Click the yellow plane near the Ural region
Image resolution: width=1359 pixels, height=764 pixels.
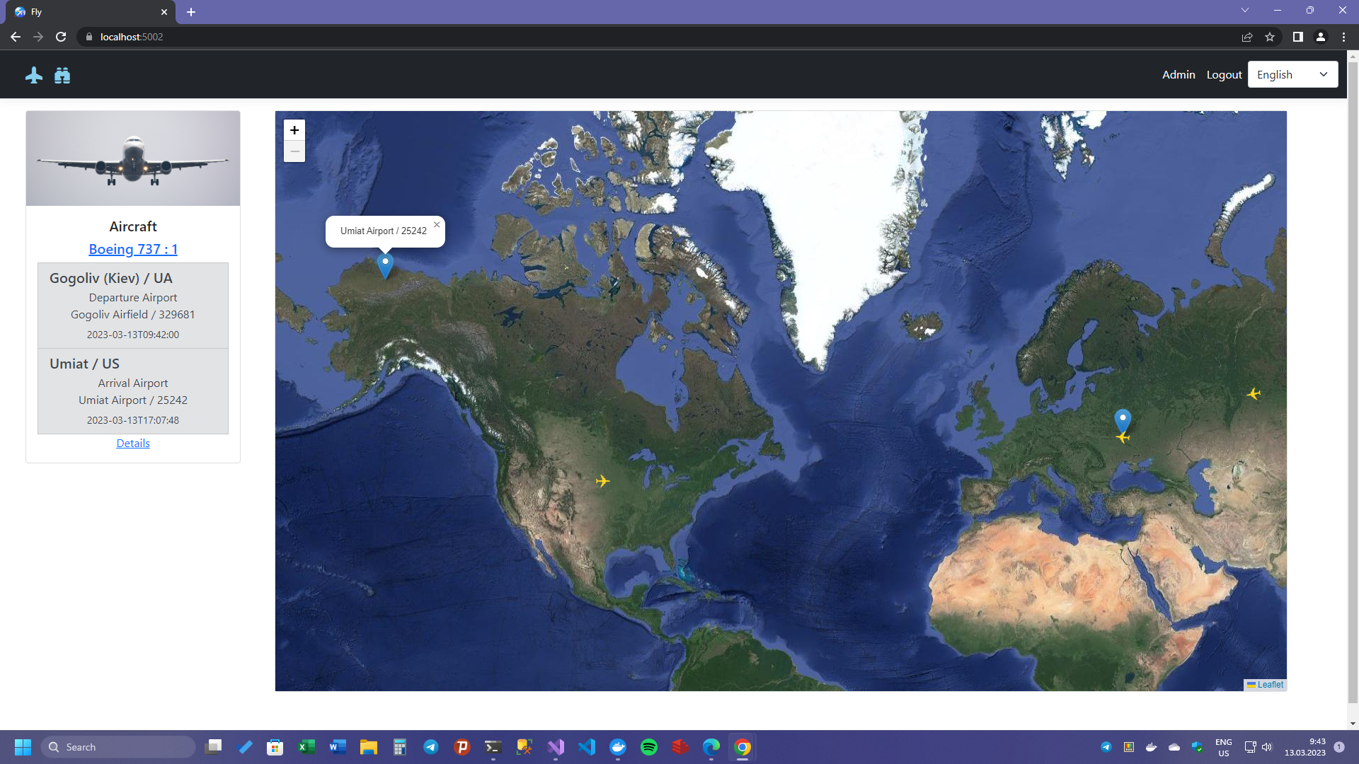click(1254, 394)
